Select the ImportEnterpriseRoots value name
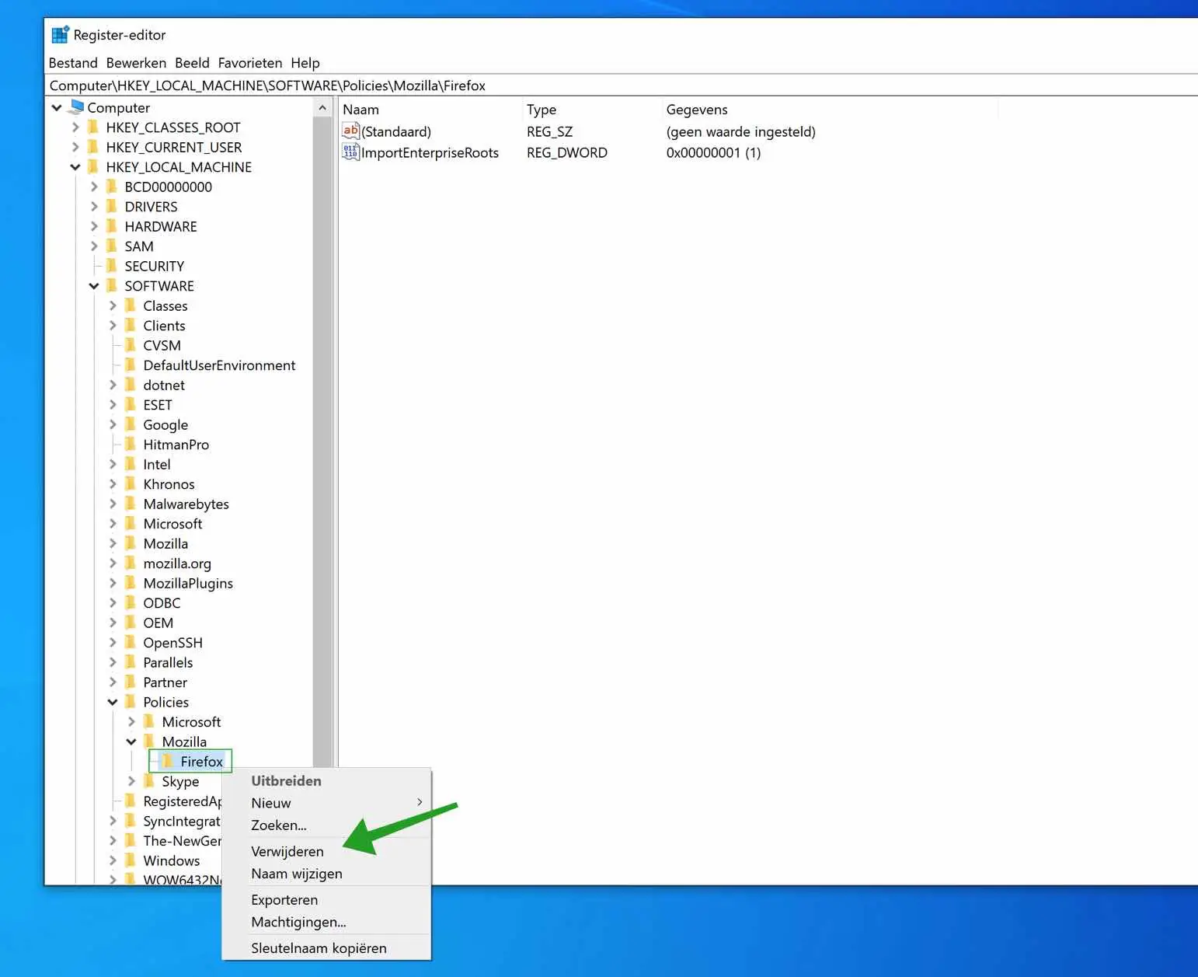Image resolution: width=1198 pixels, height=977 pixels. click(x=430, y=152)
